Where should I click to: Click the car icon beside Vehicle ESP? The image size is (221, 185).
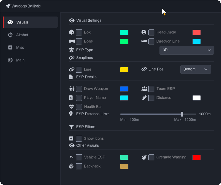(71, 157)
